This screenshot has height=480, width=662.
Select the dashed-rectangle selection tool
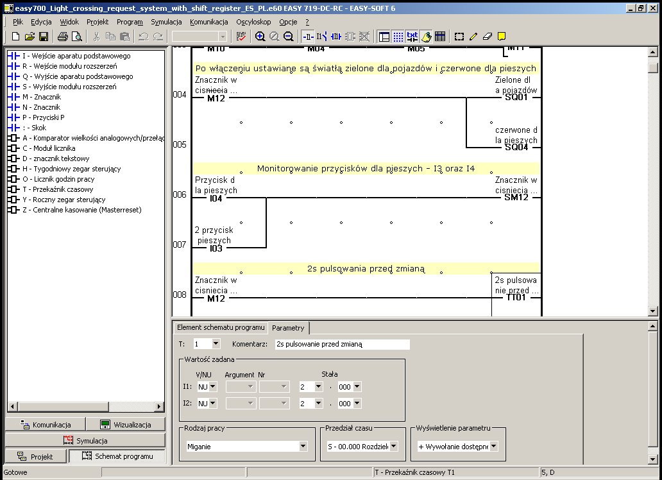coord(459,37)
